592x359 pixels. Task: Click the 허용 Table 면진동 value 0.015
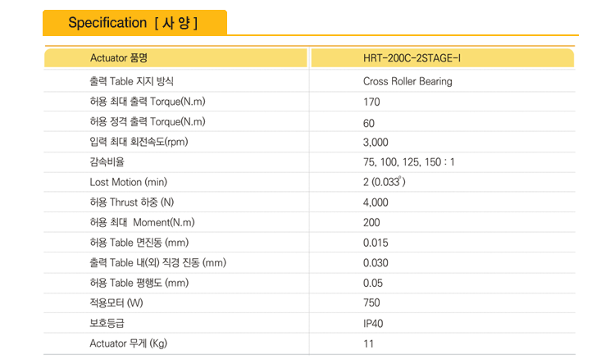click(376, 243)
